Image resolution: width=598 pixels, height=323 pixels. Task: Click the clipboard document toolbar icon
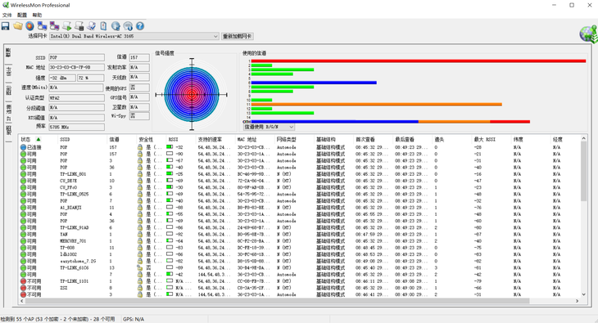pos(103,26)
